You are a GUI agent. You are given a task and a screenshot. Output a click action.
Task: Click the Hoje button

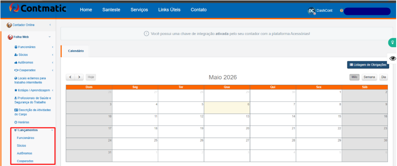[91, 77]
